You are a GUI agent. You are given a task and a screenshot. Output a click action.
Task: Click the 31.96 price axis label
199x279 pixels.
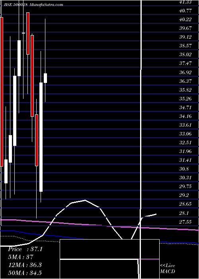coord(185,151)
